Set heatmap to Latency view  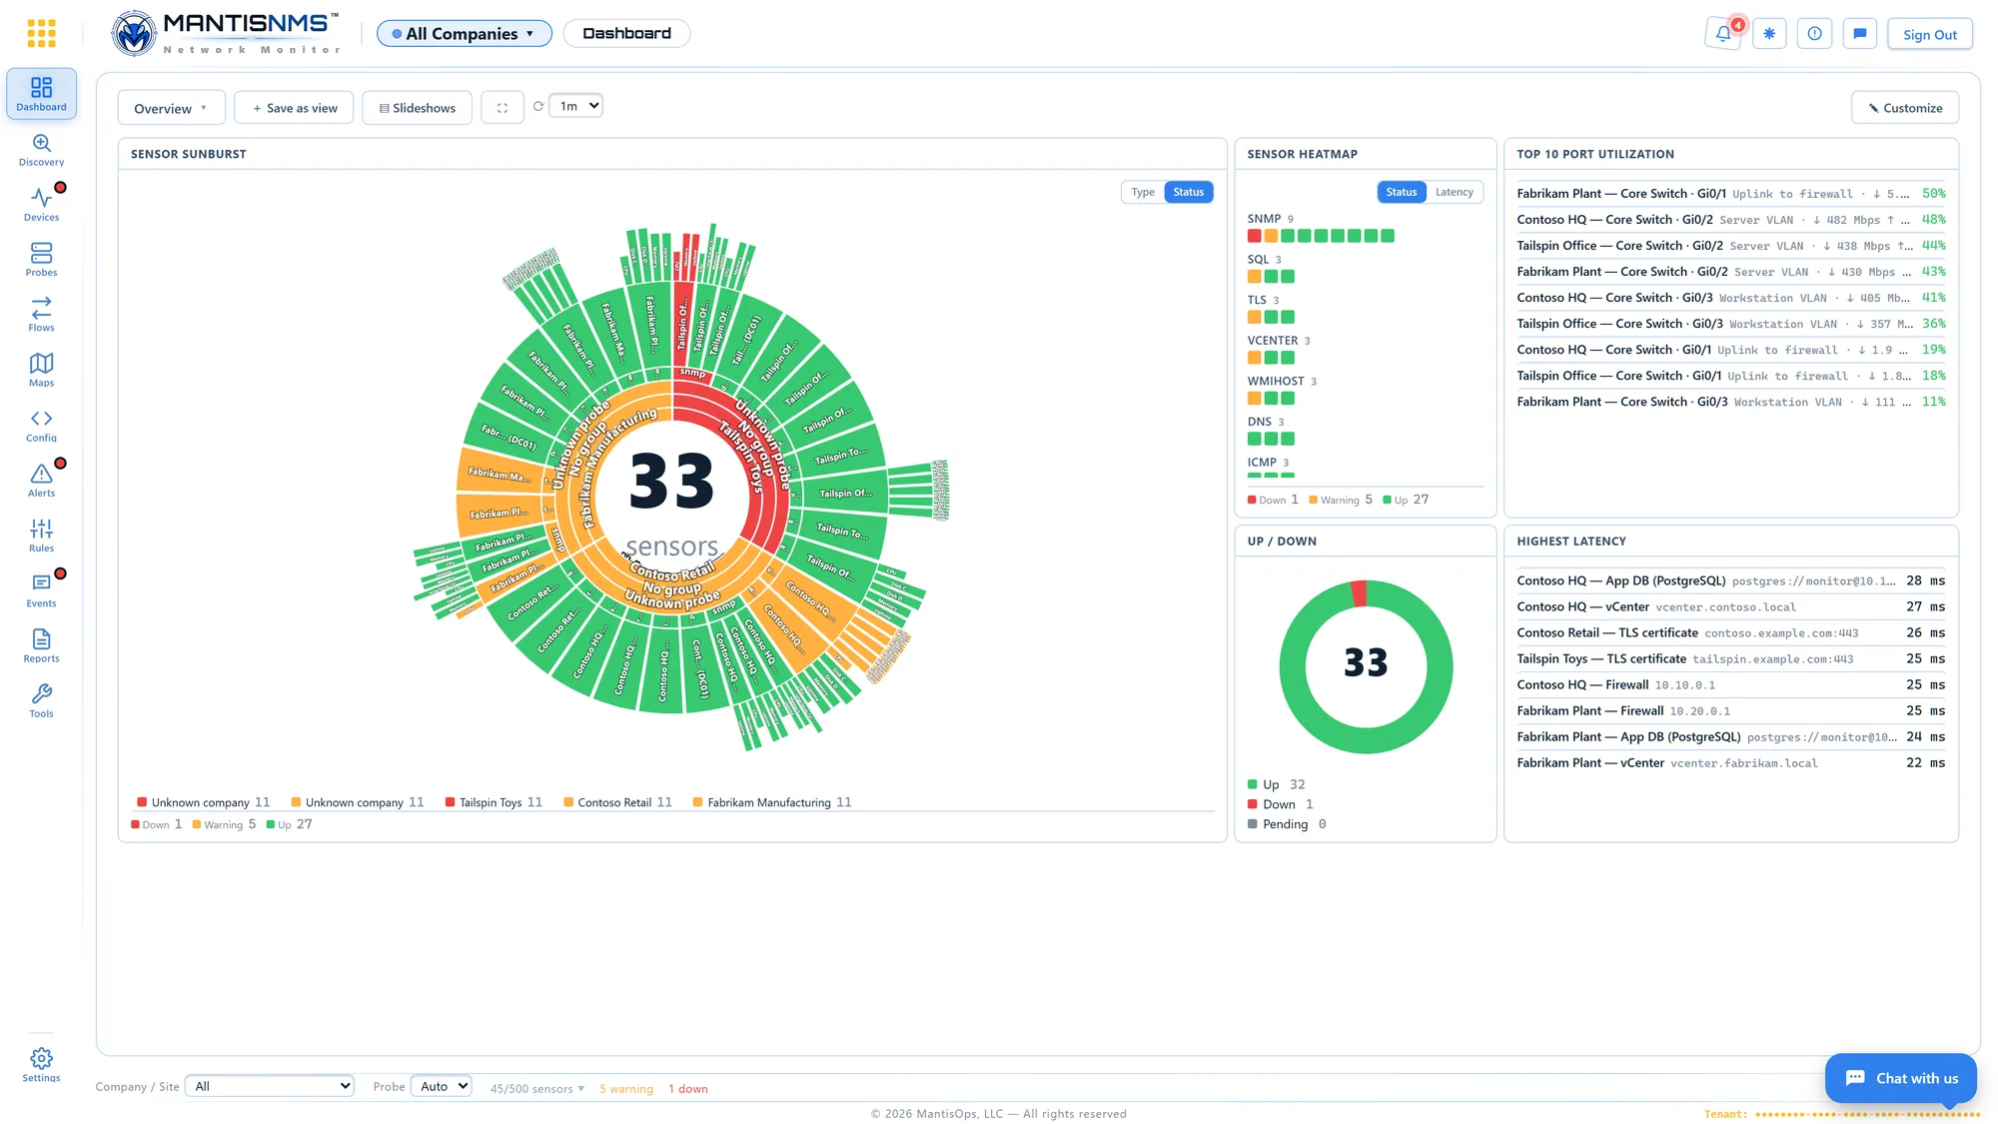(1454, 192)
